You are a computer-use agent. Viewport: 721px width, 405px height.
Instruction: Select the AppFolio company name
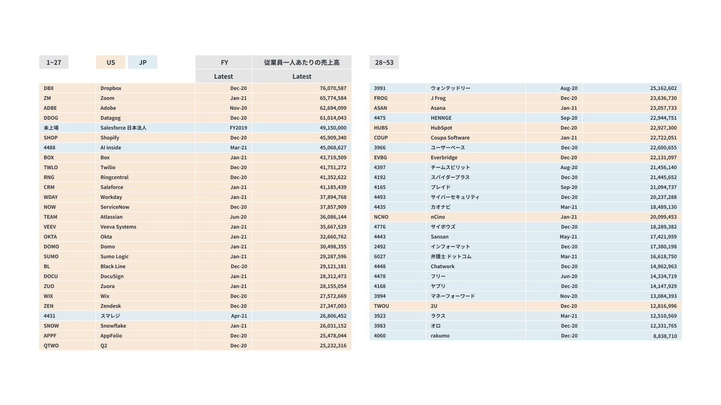tap(112, 335)
